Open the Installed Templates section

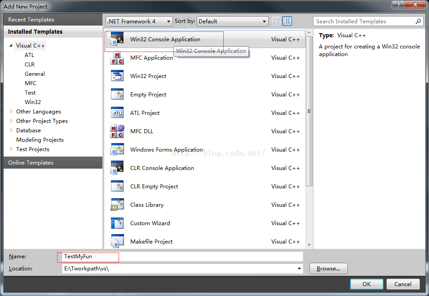coord(53,32)
